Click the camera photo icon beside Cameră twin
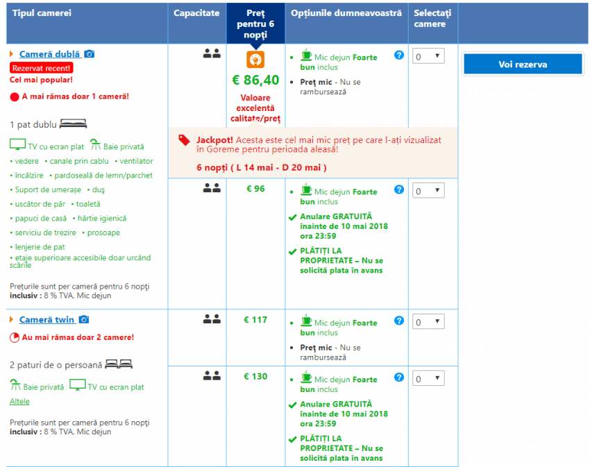 pyautogui.click(x=84, y=319)
